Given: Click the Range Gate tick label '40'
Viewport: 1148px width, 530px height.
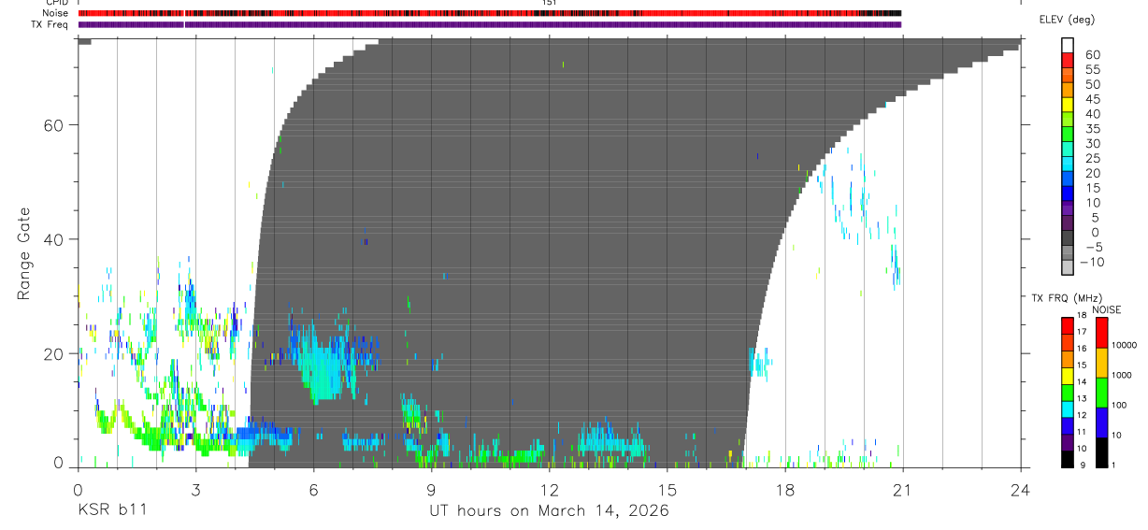Looking at the screenshot, I should pos(52,239).
